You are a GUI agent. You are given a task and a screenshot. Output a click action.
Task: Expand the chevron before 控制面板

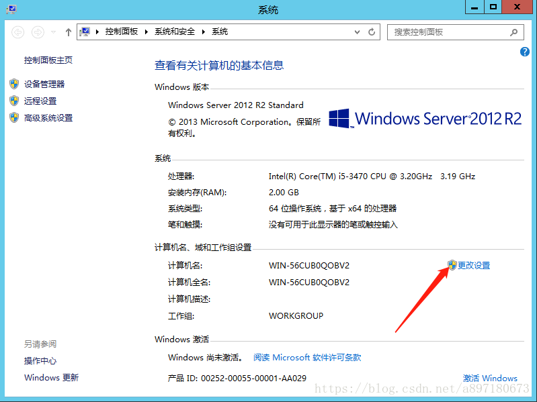pyautogui.click(x=97, y=32)
